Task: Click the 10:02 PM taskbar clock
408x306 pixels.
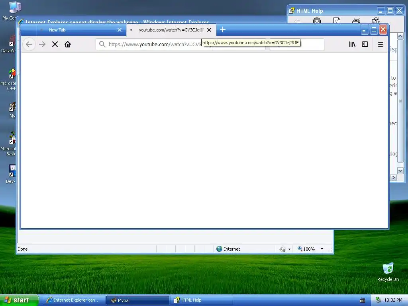Action: click(393, 300)
